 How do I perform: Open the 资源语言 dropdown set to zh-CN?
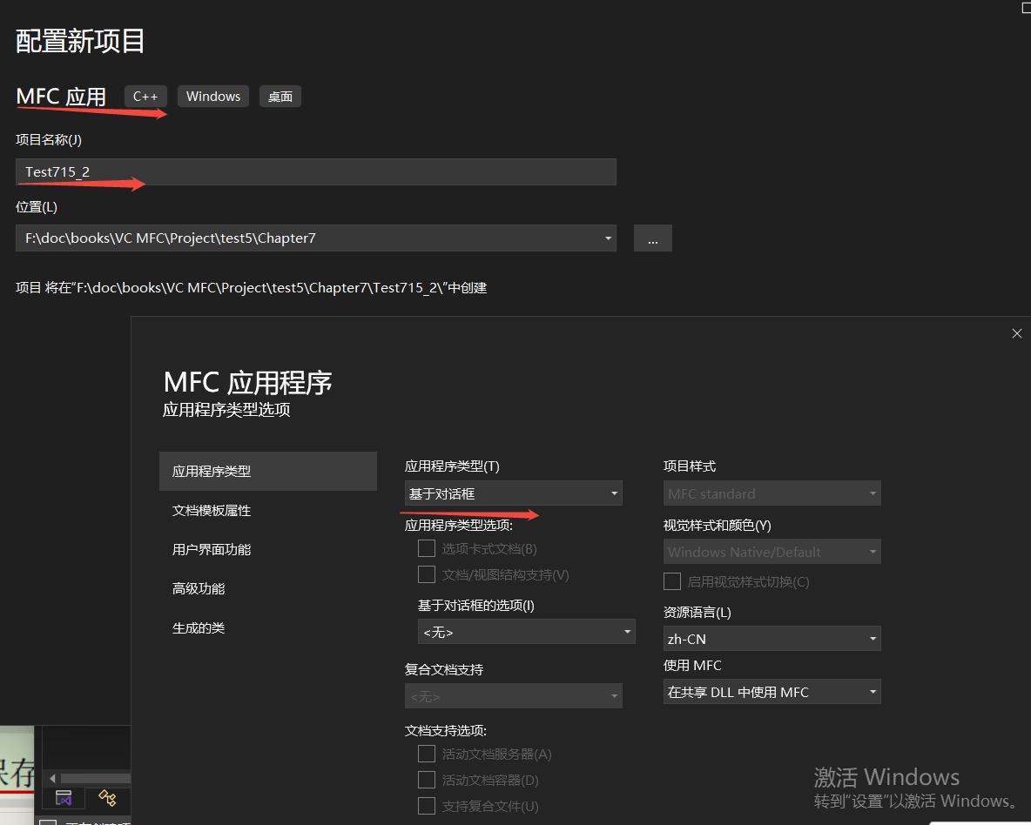(x=772, y=638)
